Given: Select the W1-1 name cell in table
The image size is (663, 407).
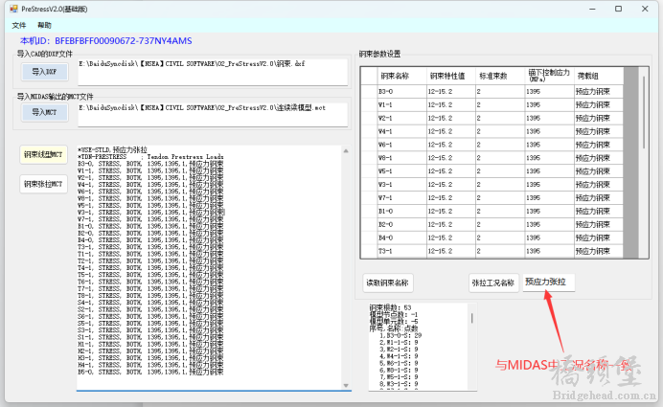Looking at the screenshot, I should click(x=401, y=104).
